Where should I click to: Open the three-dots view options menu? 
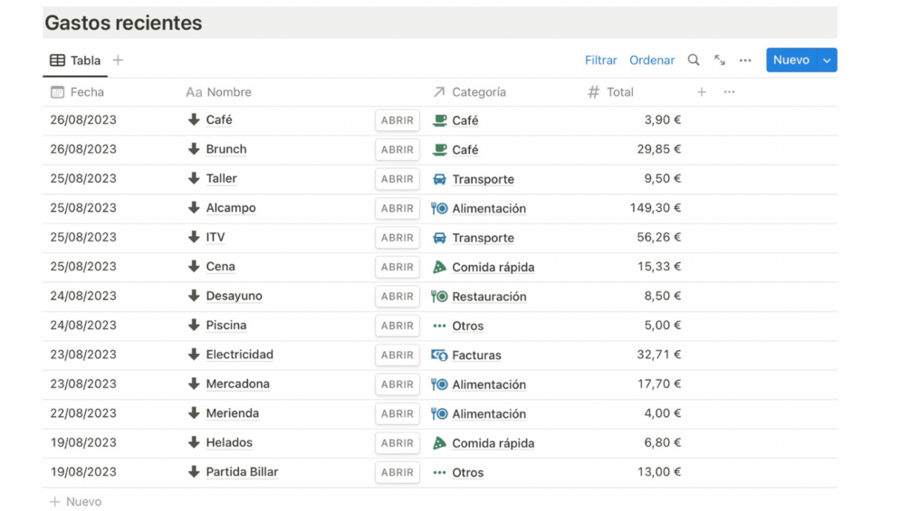[x=745, y=61]
